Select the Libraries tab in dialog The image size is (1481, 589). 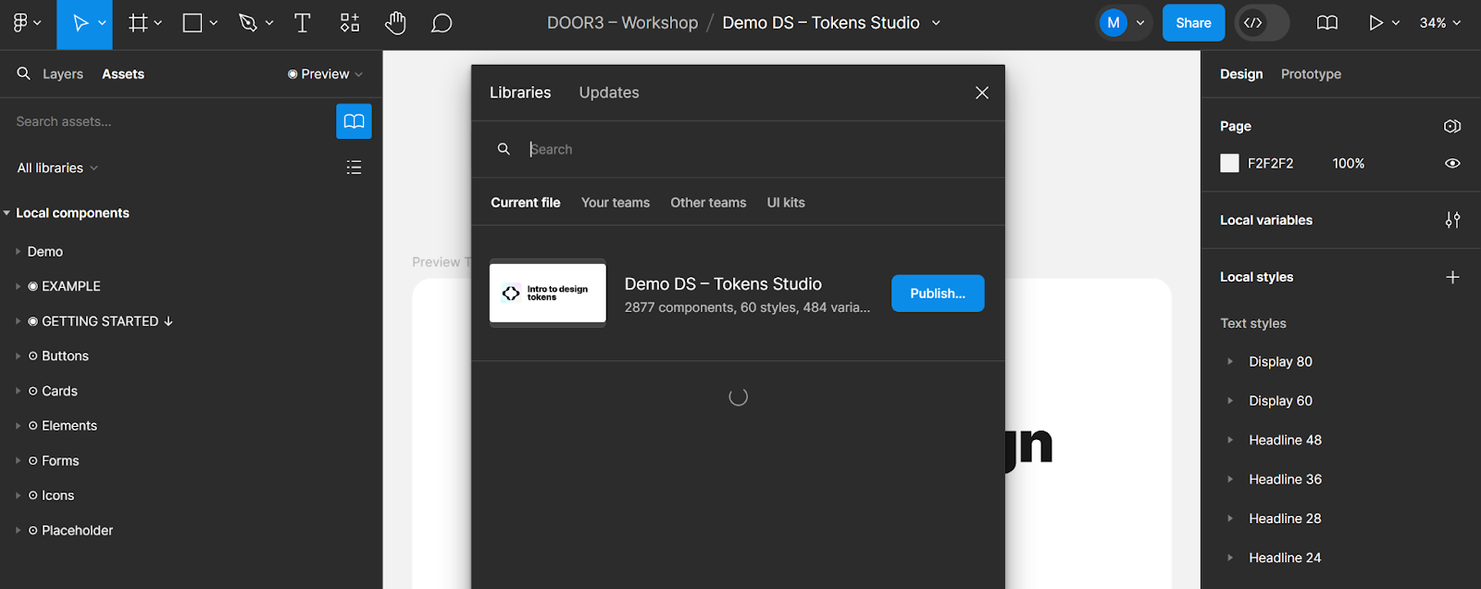click(520, 93)
